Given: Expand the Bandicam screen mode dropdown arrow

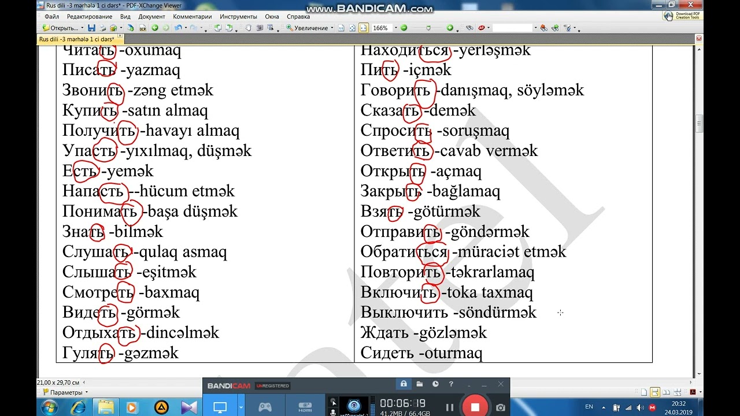Looking at the screenshot, I should click(x=240, y=407).
